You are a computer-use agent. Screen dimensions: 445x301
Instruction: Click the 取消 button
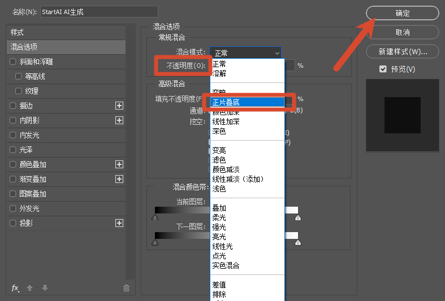coord(403,32)
